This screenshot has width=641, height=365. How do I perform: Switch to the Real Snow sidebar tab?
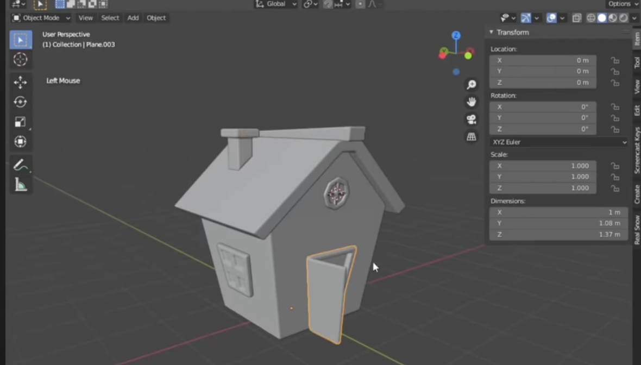(637, 230)
